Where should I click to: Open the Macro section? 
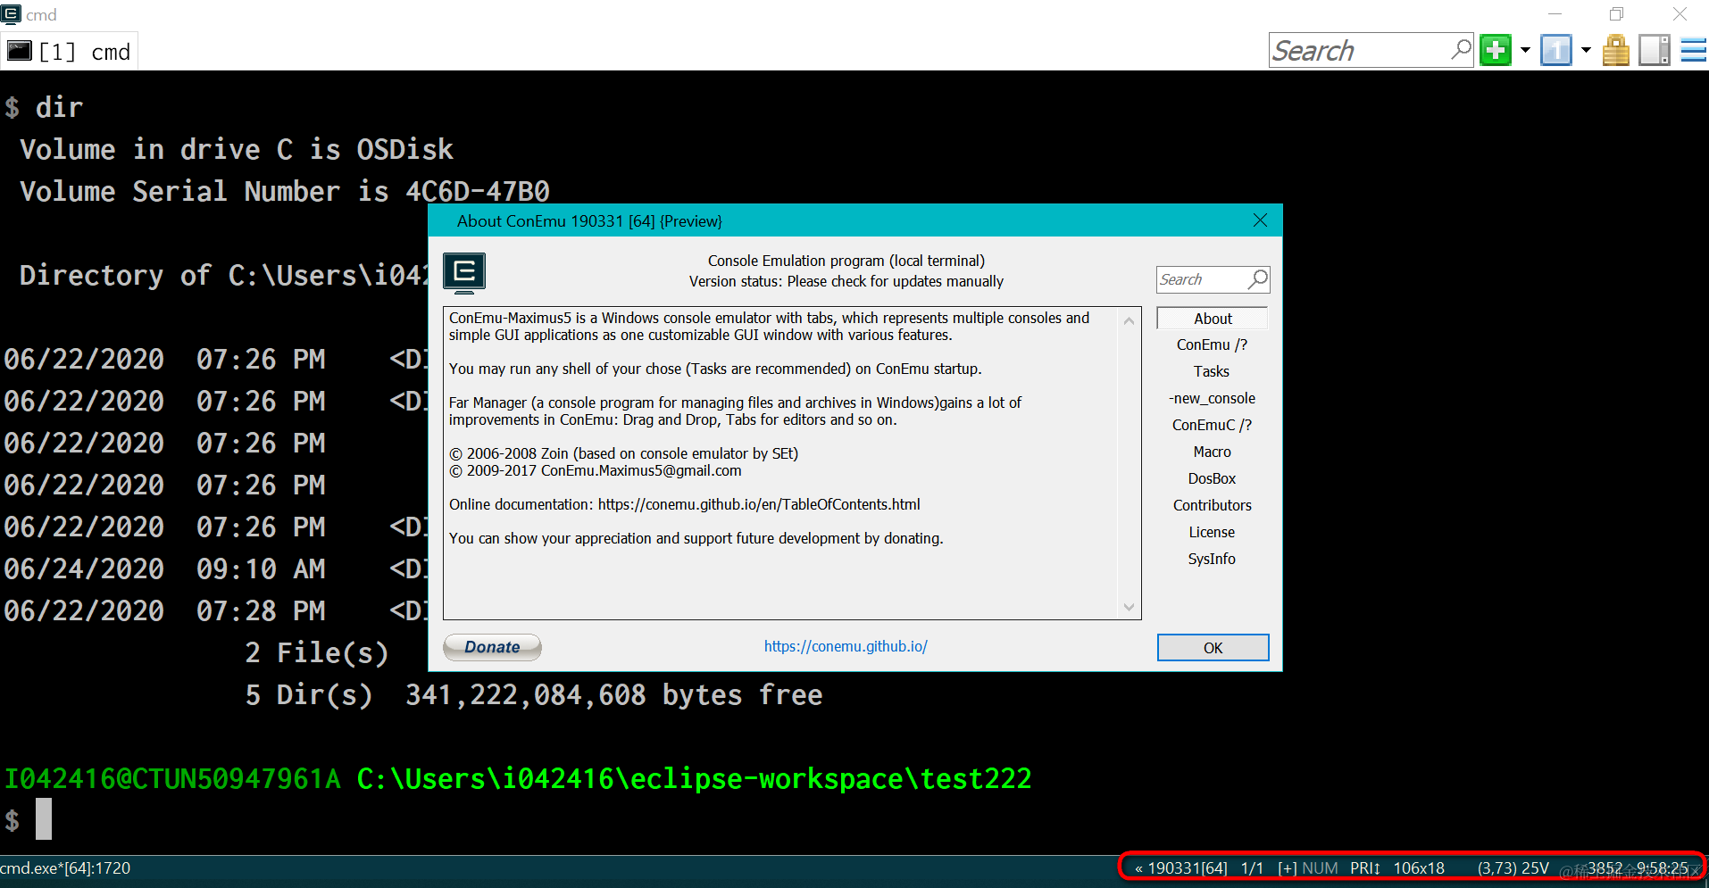[1212, 452]
